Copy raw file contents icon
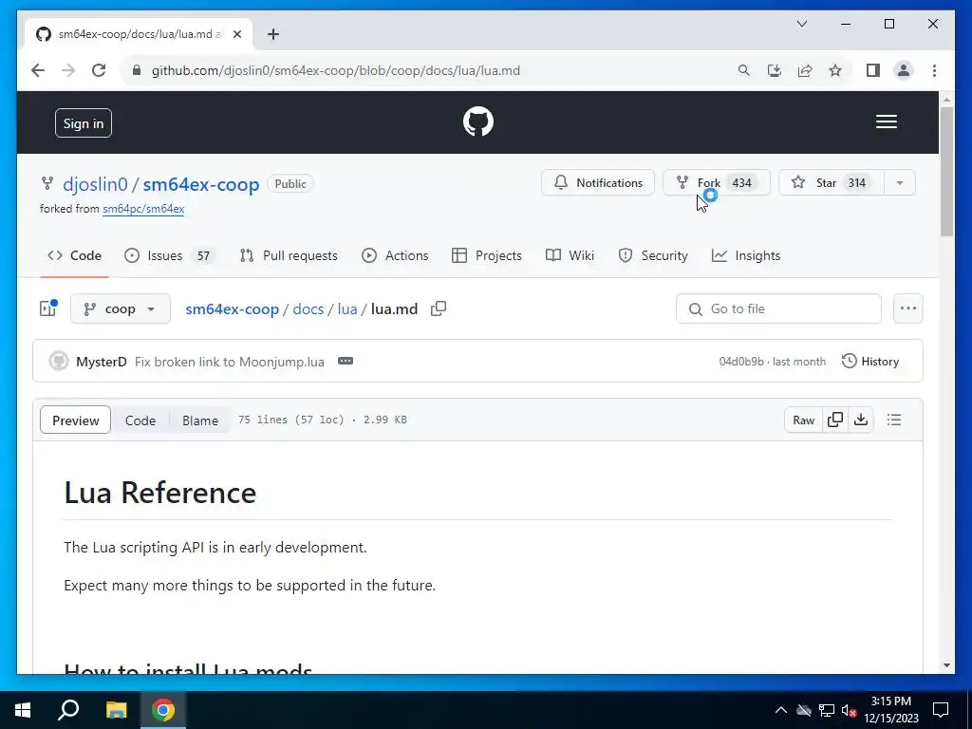 click(835, 421)
